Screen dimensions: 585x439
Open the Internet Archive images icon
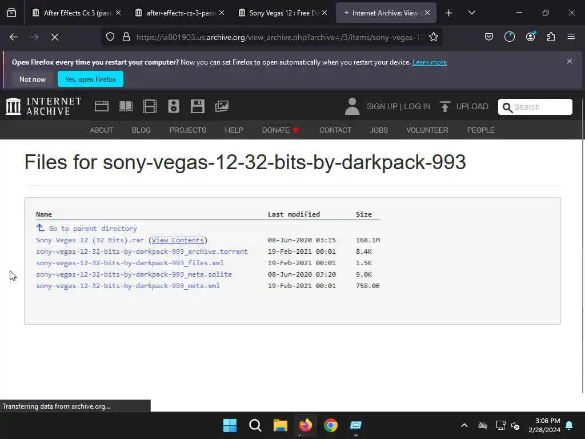(x=222, y=106)
